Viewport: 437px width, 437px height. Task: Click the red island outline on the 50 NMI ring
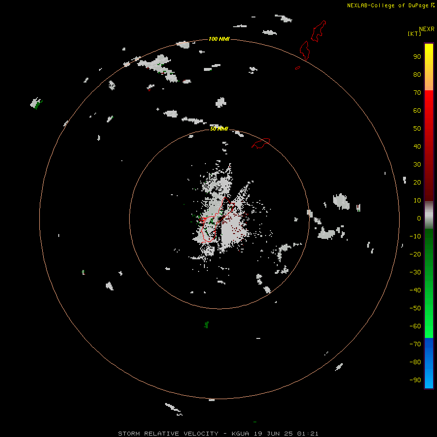point(261,143)
